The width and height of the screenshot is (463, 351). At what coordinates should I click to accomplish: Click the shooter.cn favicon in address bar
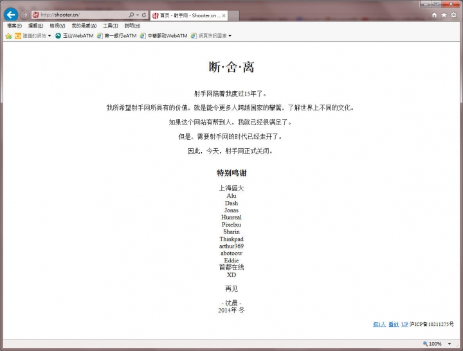point(36,15)
